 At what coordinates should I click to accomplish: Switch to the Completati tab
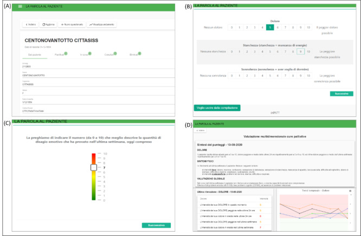109,55
